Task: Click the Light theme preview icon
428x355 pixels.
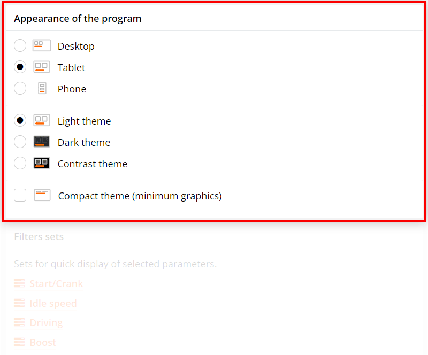Action: click(42, 120)
